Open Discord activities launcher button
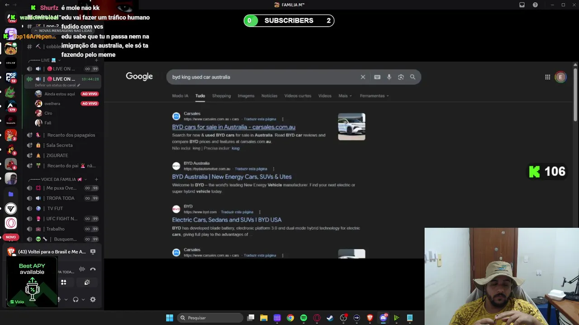Screen dimensions: 579x325 [64, 282]
